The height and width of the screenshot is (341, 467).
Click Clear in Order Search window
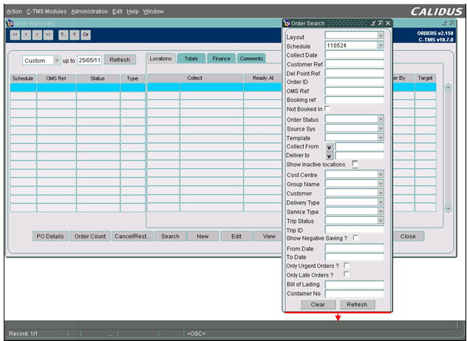point(318,304)
